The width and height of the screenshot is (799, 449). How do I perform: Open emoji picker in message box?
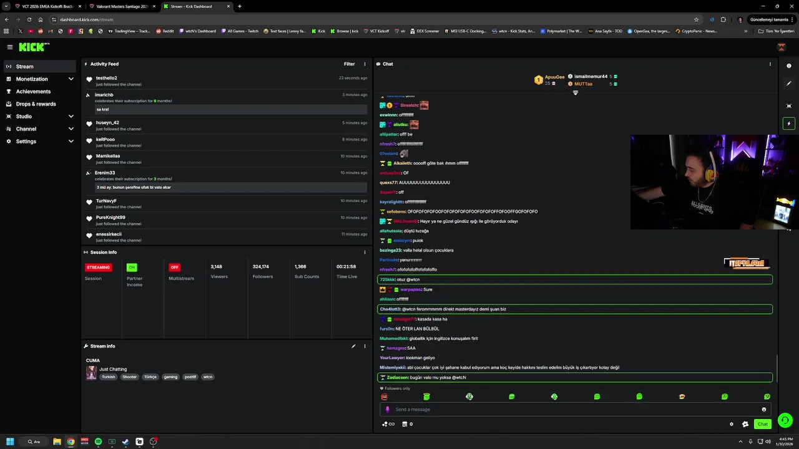coord(764,410)
